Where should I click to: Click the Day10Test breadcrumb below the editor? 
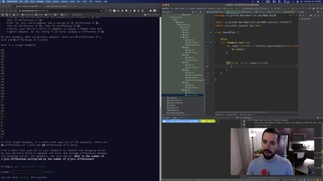[x=220, y=115]
